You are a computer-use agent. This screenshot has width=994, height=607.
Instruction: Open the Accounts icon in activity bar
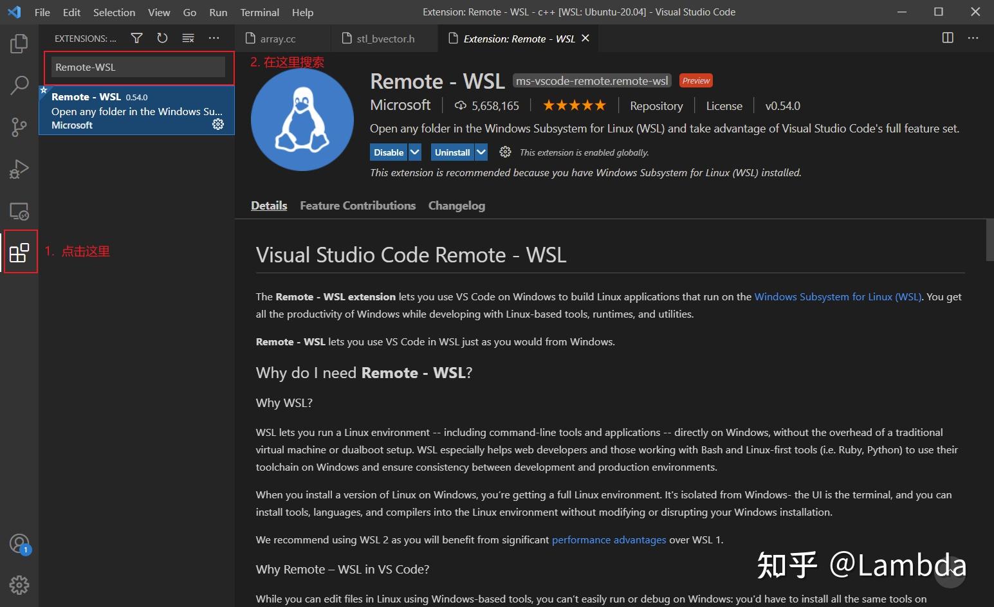pyautogui.click(x=19, y=543)
